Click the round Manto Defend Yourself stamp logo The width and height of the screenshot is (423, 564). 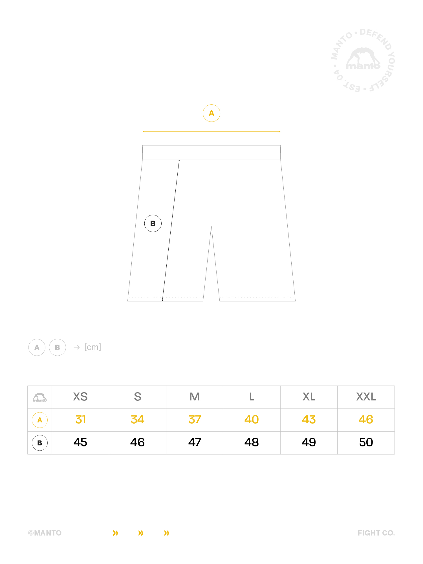click(363, 61)
